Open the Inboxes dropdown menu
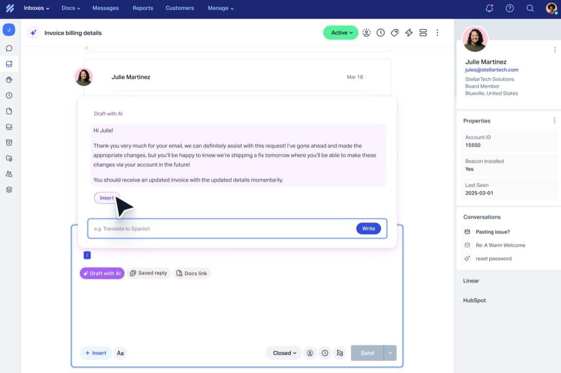Viewport: 561px width, 373px height. click(37, 8)
